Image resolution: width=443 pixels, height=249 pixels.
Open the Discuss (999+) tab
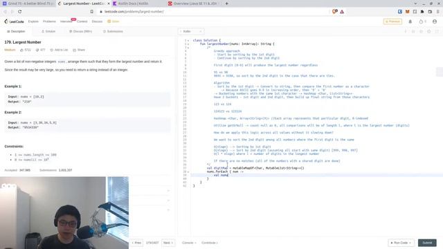[80, 31]
